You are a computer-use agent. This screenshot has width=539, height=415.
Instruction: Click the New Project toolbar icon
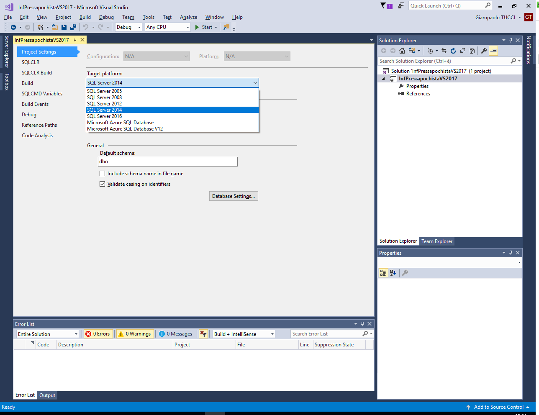(x=40, y=27)
